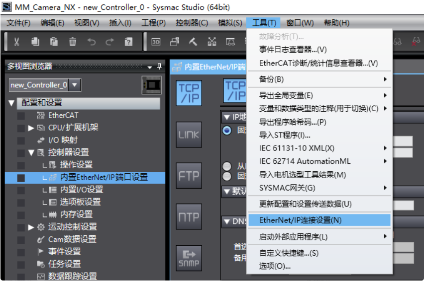Open the Multiview Explorer panel options arrow
This screenshot has height=281, width=424.
tap(150, 67)
